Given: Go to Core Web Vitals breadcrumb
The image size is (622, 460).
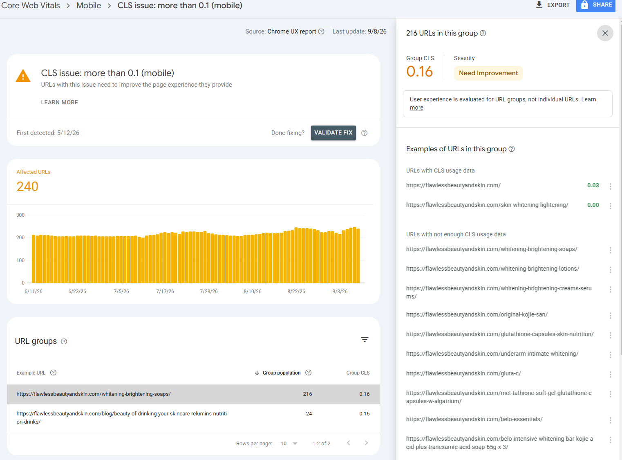Looking at the screenshot, I should [31, 5].
